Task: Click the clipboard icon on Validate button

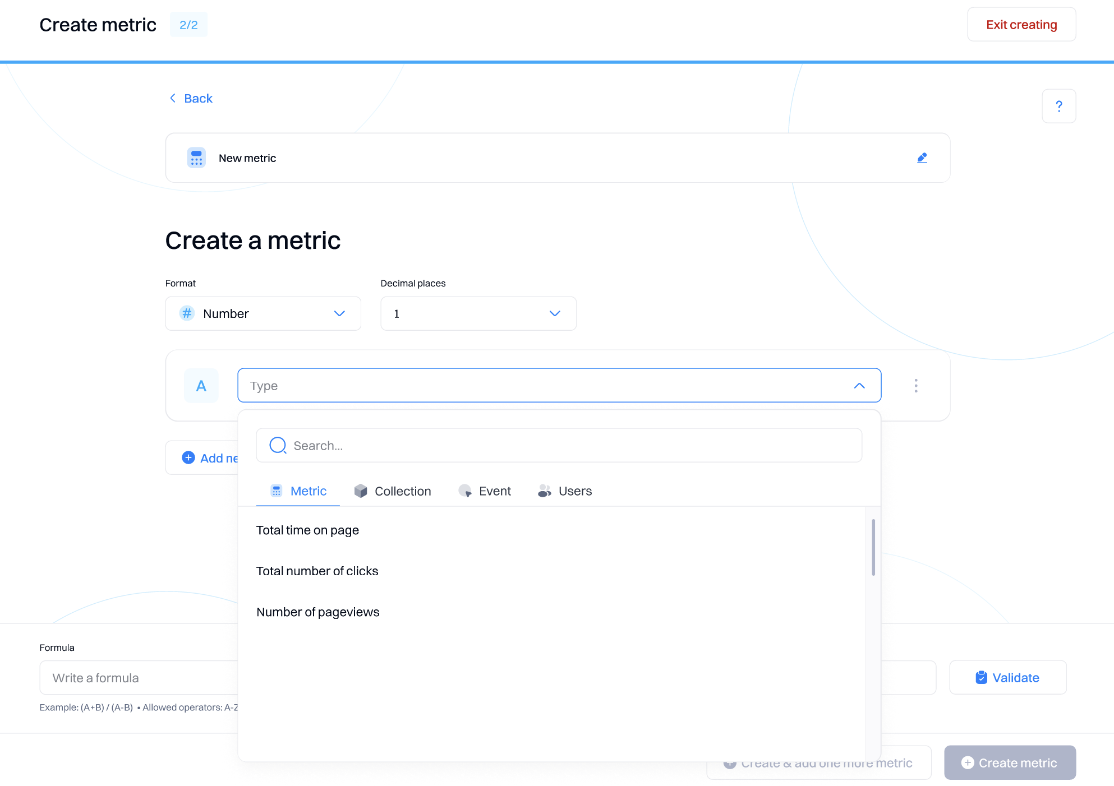Action: pyautogui.click(x=981, y=678)
